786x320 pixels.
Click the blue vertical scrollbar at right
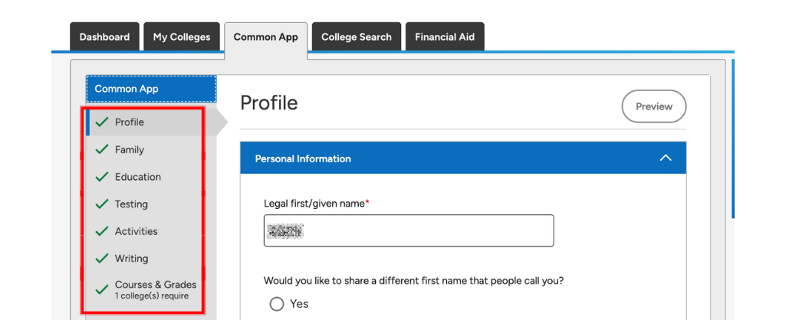[733, 139]
